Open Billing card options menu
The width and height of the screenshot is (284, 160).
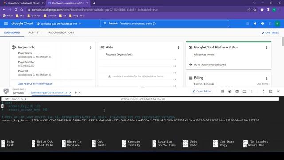pyautogui.click(x=267, y=78)
